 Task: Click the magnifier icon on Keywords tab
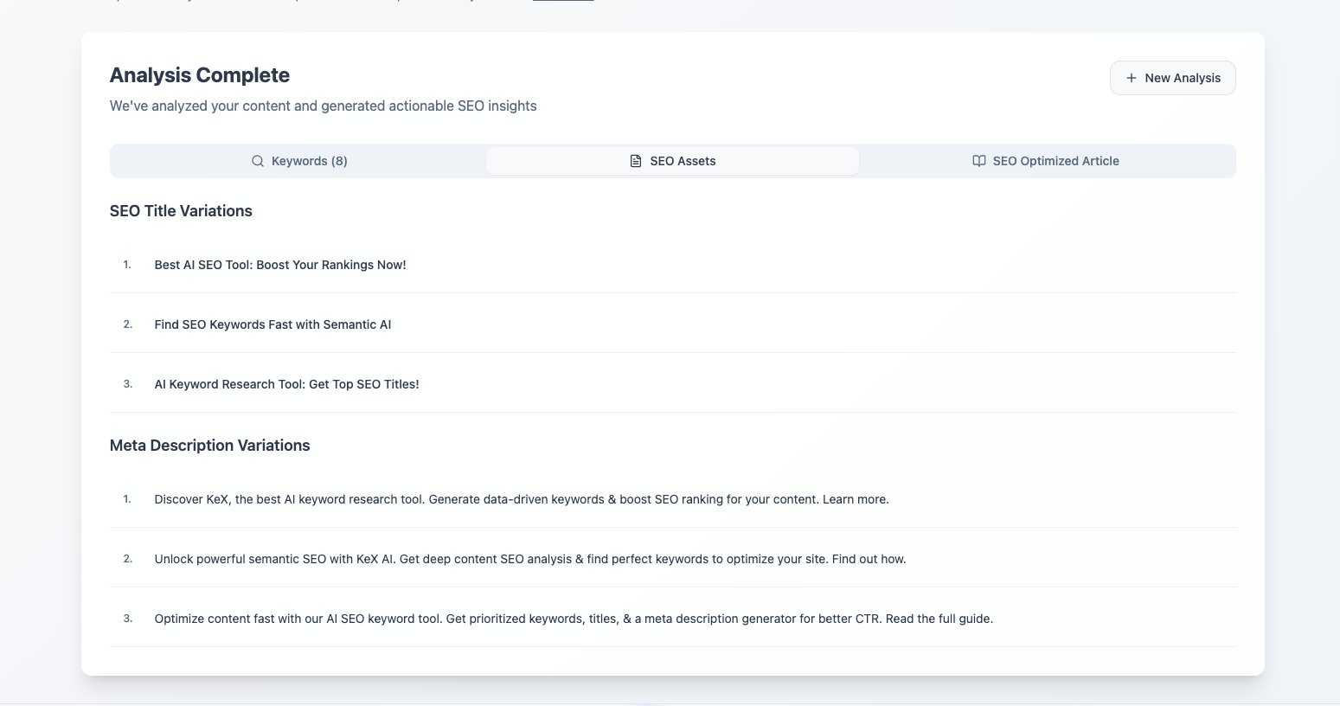[257, 161]
